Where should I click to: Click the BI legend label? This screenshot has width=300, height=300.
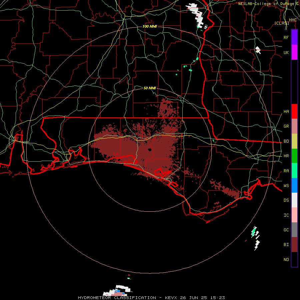click(x=286, y=245)
